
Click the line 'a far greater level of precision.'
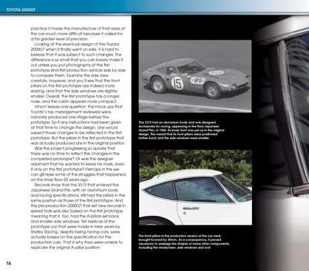tap(60, 39)
